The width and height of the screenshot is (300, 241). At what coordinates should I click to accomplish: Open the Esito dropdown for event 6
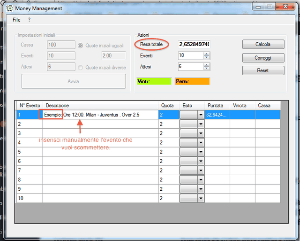click(201, 161)
